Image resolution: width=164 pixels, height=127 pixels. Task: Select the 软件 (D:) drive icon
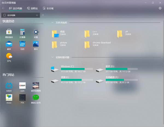tap(100, 70)
